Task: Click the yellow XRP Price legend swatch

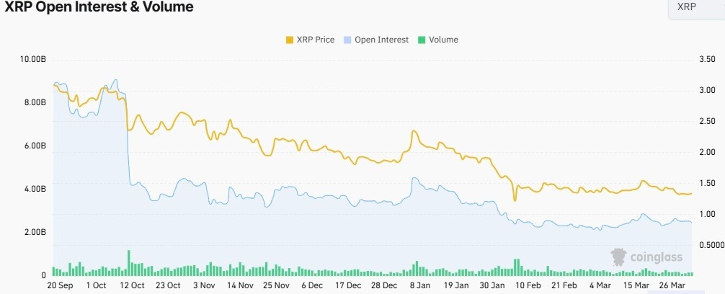Action: coord(290,40)
